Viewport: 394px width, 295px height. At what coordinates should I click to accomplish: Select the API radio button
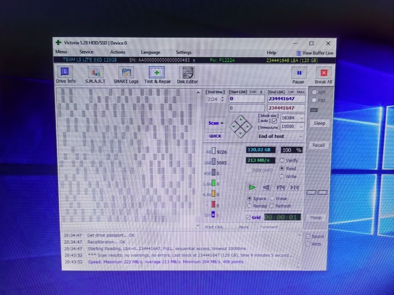314,92
